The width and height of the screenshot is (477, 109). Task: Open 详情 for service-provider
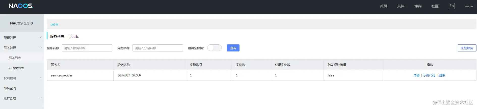(x=416, y=75)
